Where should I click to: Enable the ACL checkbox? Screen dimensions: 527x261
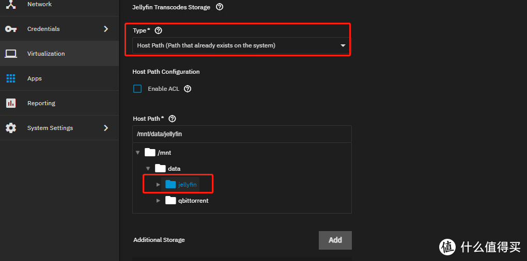137,89
